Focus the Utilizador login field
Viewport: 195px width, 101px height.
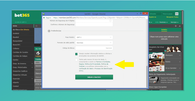pyautogui.click(x=155, y=14)
